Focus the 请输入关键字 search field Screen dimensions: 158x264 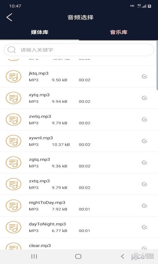point(79,50)
